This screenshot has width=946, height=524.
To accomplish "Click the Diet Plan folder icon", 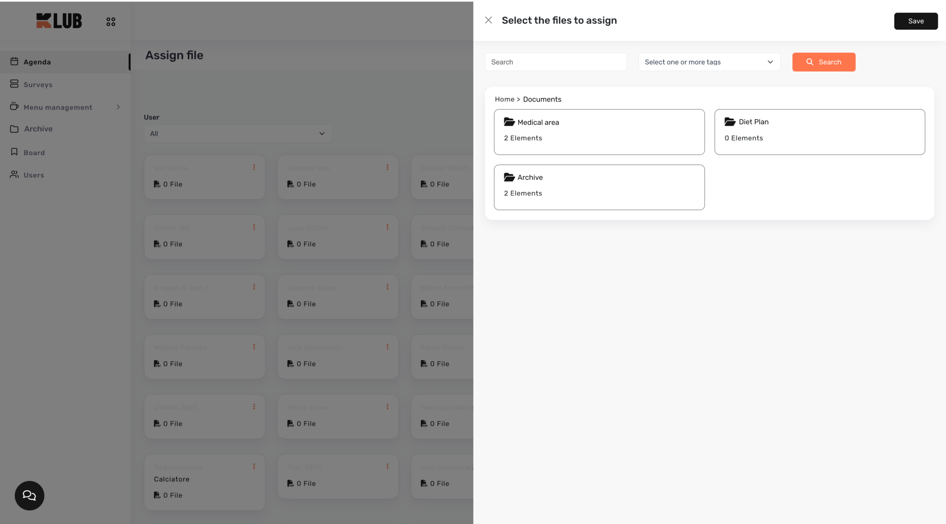I will pos(730,122).
